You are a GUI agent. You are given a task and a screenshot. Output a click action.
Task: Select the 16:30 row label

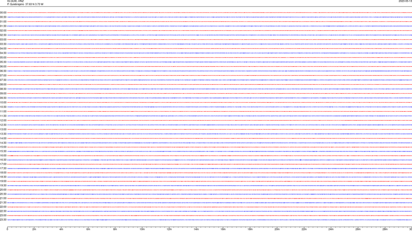(3, 160)
